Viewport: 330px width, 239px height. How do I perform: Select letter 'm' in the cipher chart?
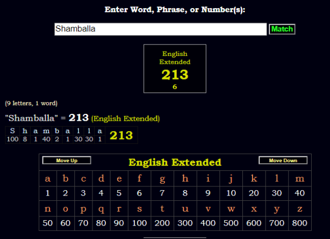299,178
